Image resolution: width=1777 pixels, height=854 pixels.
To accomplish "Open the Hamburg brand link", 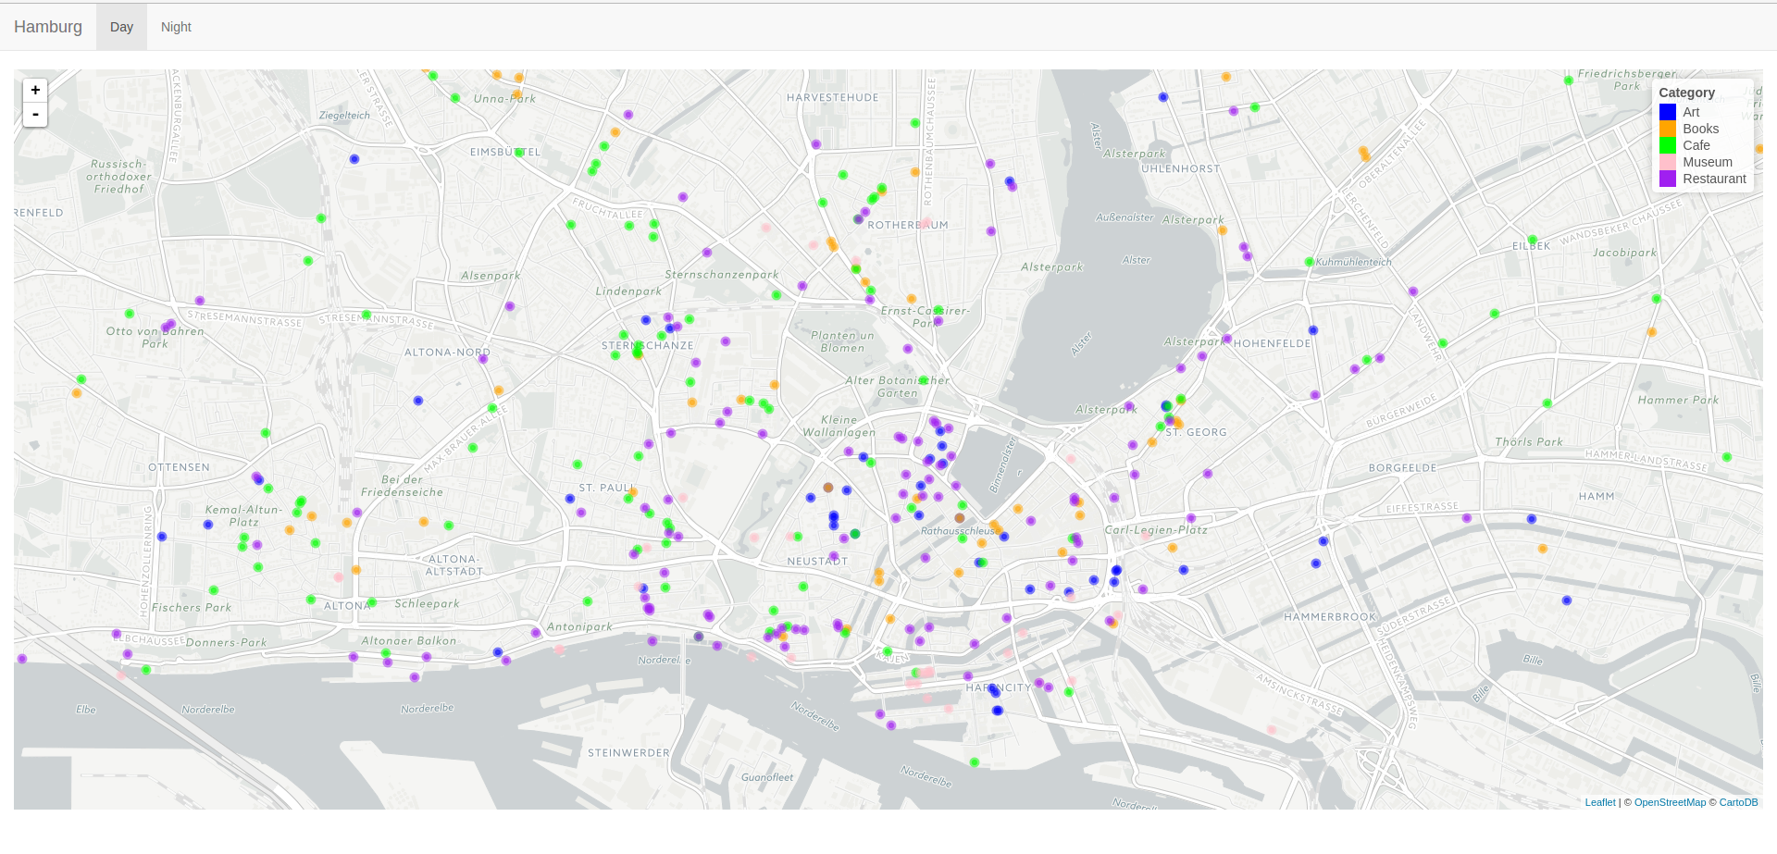I will 48,27.
